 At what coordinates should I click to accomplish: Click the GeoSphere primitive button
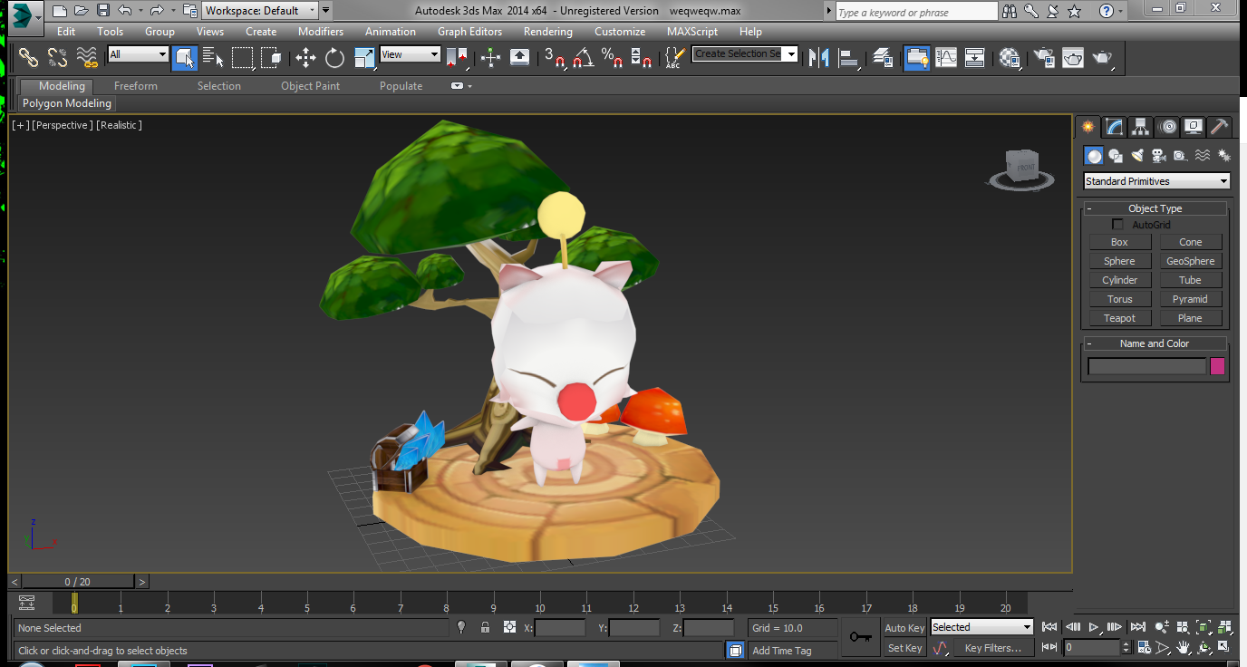[1190, 261]
